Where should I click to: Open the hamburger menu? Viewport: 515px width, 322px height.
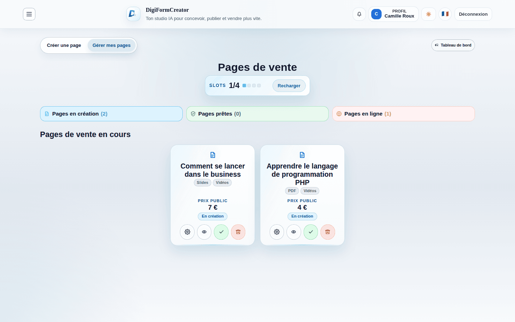[29, 14]
